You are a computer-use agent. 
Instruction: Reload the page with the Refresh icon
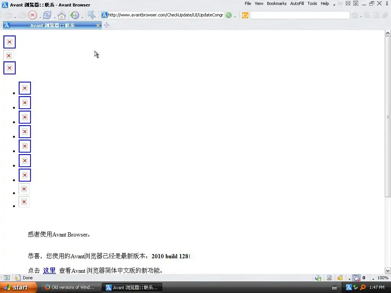pyautogui.click(x=47, y=15)
